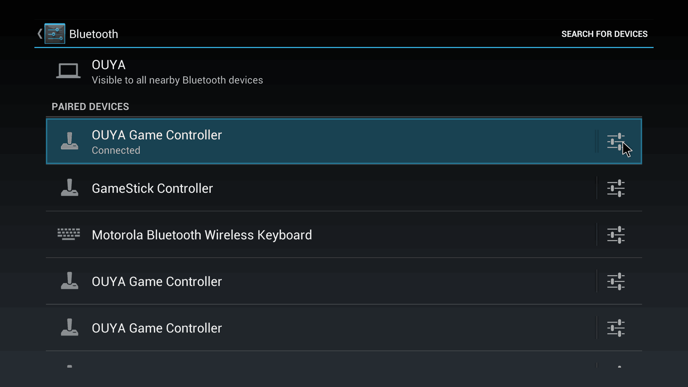Click PAIRED DEVICES section header
Viewport: 688px width, 387px height.
click(x=90, y=107)
